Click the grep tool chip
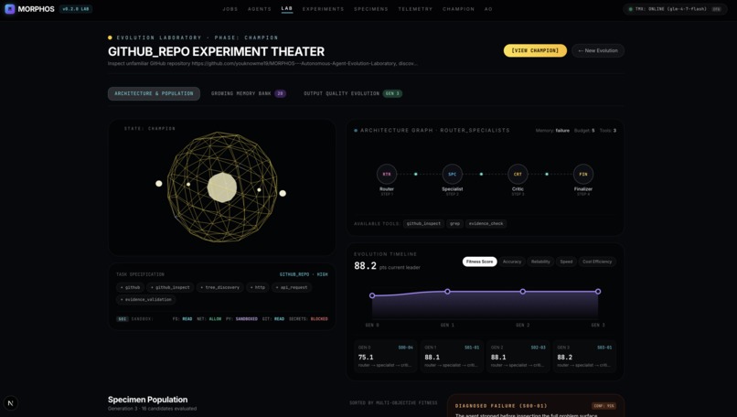Image resolution: width=737 pixels, height=417 pixels. tap(454, 224)
